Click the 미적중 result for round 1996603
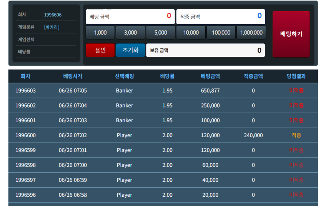321x206 pixels. coord(296,90)
